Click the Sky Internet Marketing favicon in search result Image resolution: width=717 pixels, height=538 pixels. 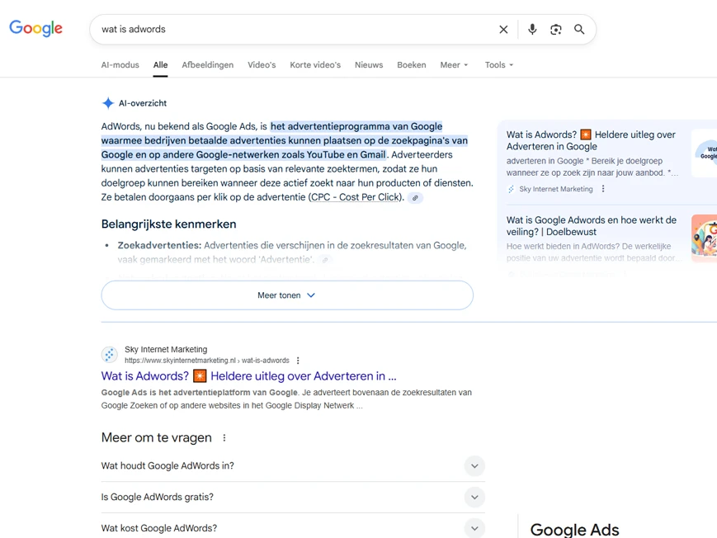109,355
